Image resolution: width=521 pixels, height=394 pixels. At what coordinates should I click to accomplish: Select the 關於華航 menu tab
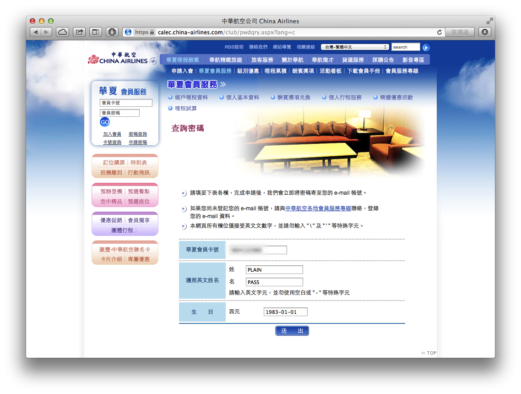click(x=293, y=60)
